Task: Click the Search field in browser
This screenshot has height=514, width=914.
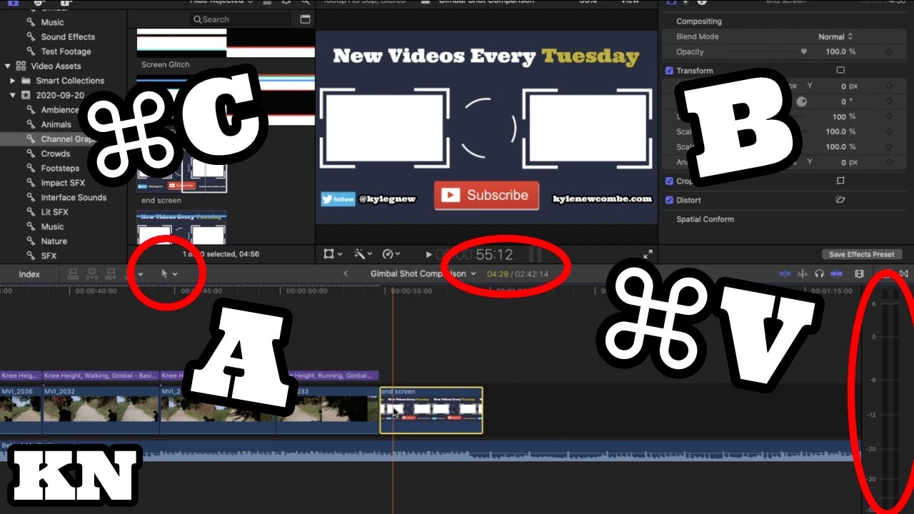Action: click(241, 19)
